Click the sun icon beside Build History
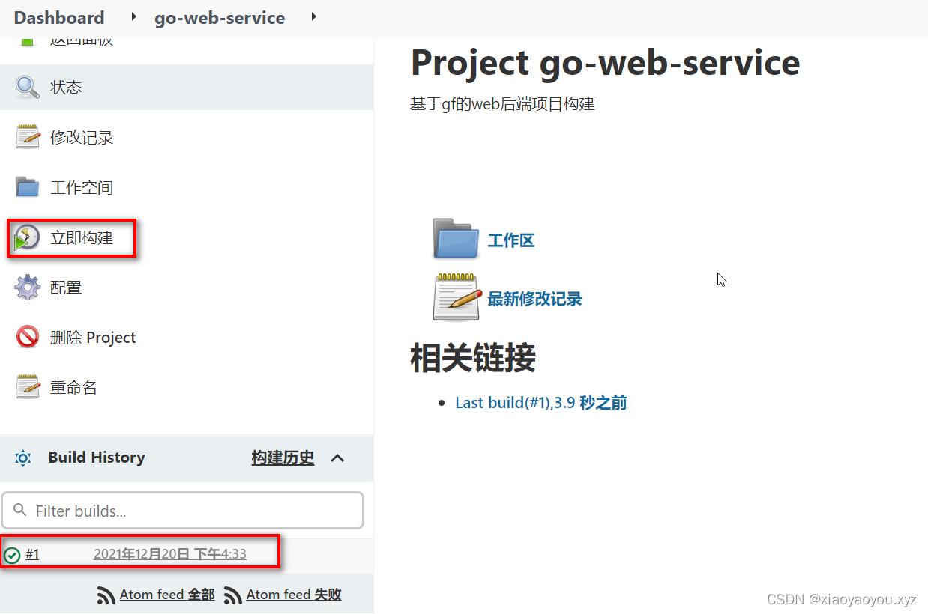 [x=23, y=458]
